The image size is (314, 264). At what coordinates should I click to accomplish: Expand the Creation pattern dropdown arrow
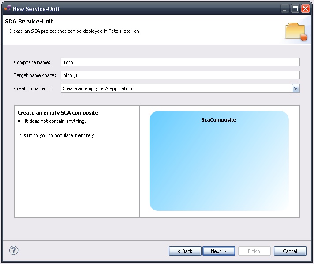click(296, 88)
